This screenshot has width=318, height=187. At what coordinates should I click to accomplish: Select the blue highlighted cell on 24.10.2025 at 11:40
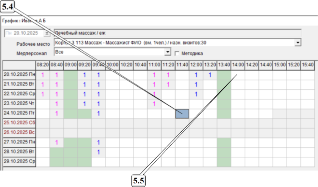pyautogui.click(x=182, y=114)
